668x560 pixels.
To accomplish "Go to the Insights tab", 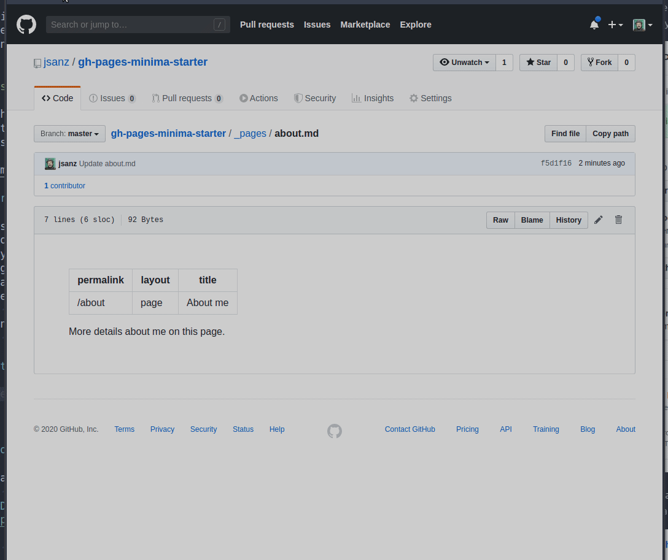I will [x=373, y=98].
